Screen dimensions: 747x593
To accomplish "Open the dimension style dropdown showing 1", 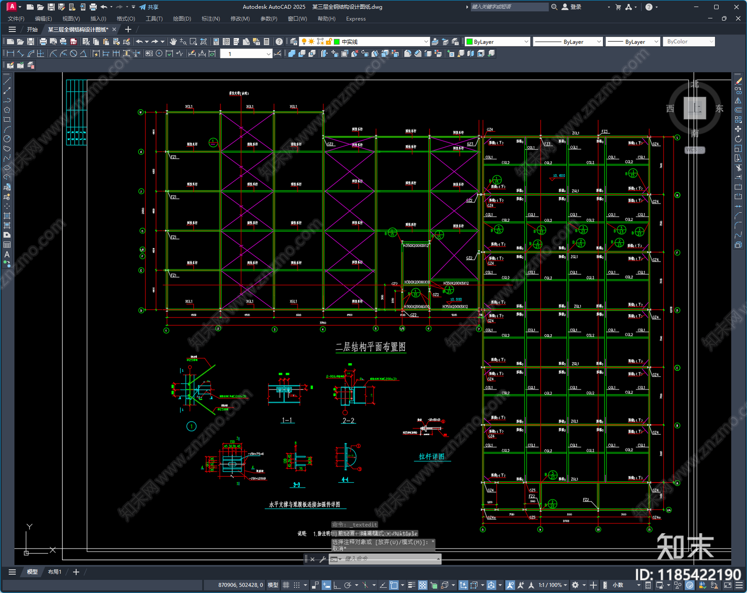I will (246, 54).
